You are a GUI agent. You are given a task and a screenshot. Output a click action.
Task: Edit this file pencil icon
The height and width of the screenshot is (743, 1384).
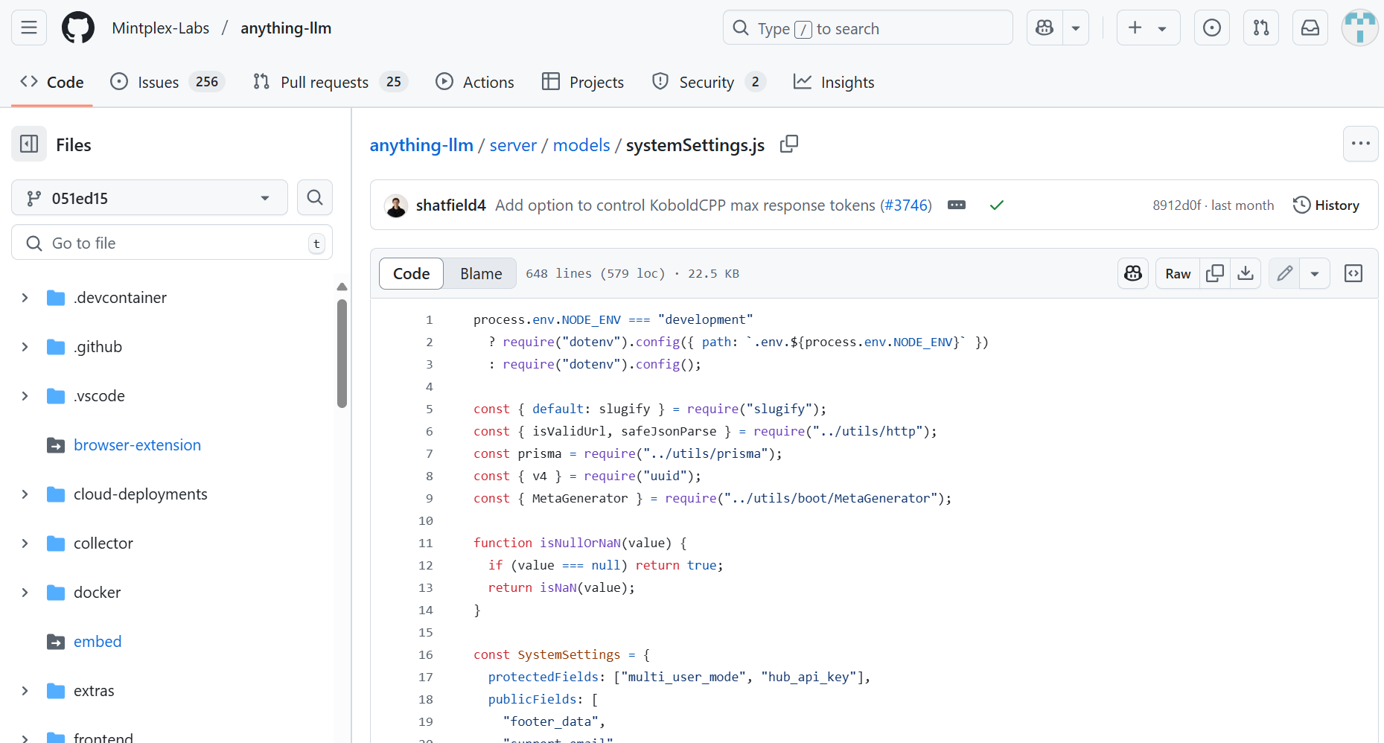tap(1284, 274)
